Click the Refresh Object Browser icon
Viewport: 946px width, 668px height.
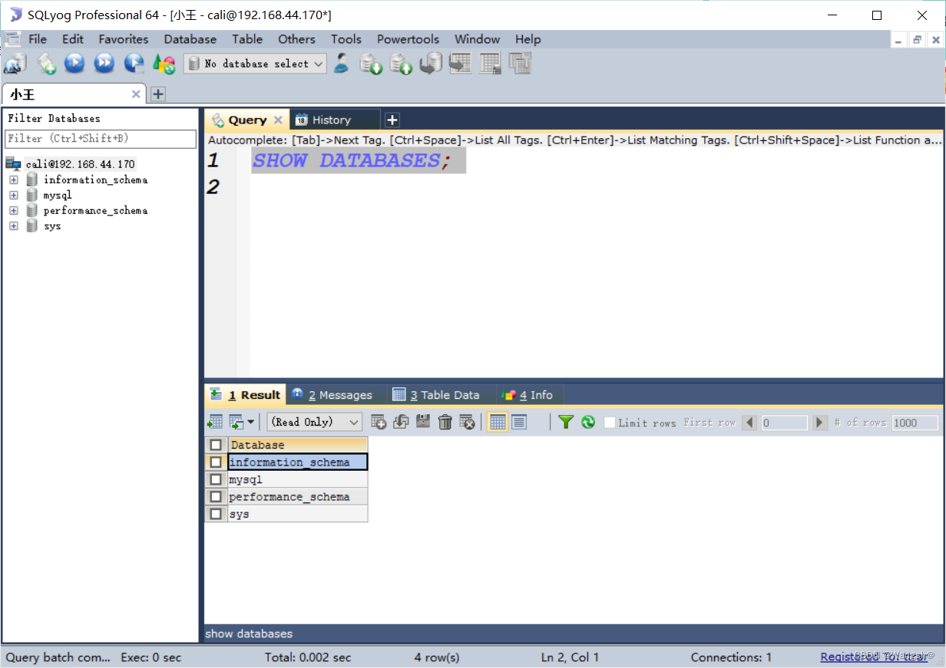pyautogui.click(x=164, y=64)
